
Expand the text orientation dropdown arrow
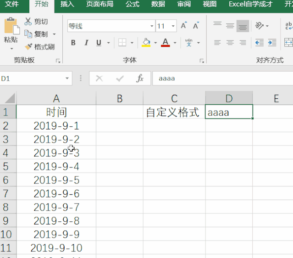coord(267,26)
